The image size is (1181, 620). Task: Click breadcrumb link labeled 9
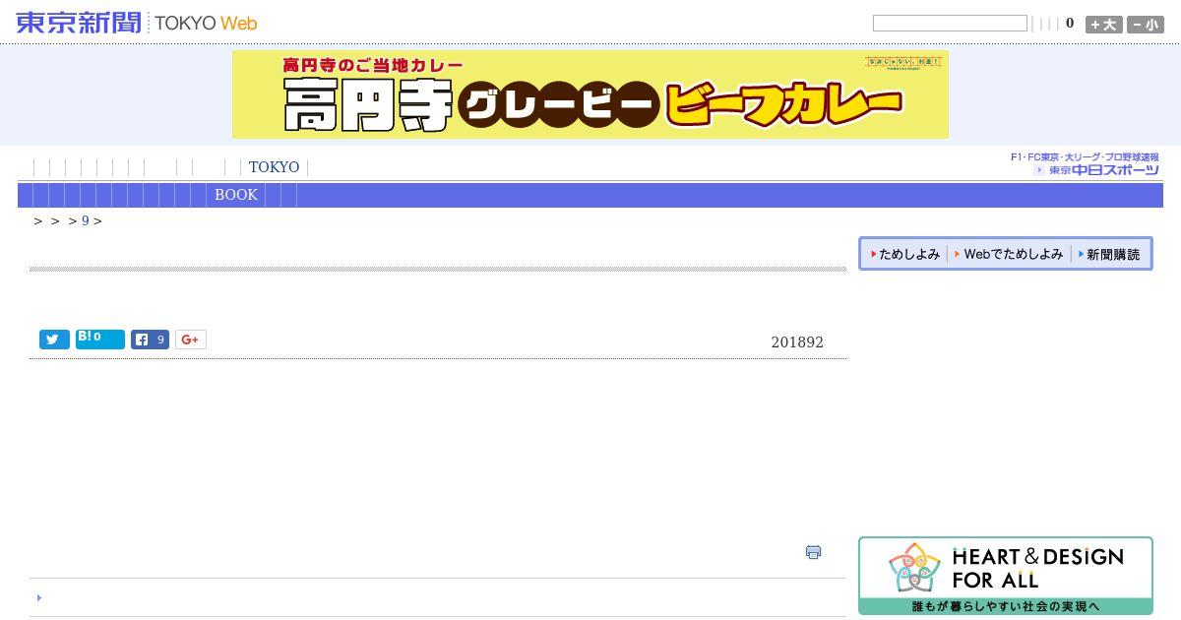[86, 220]
